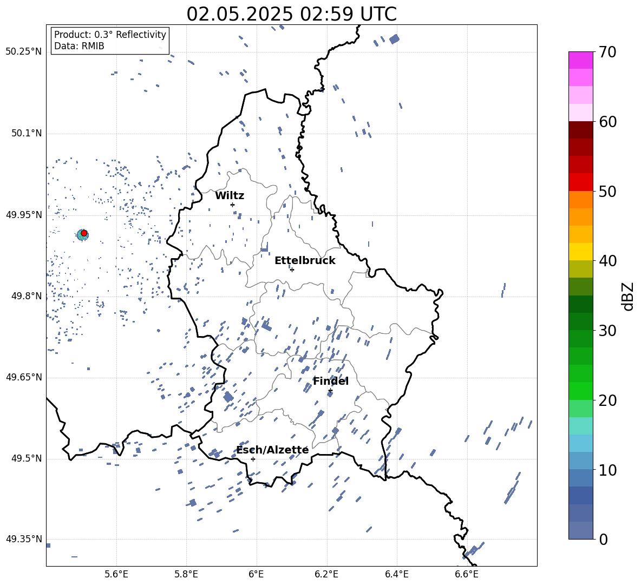
Task: Pick the yellow colorbar swatch above 40
Action: pos(580,252)
